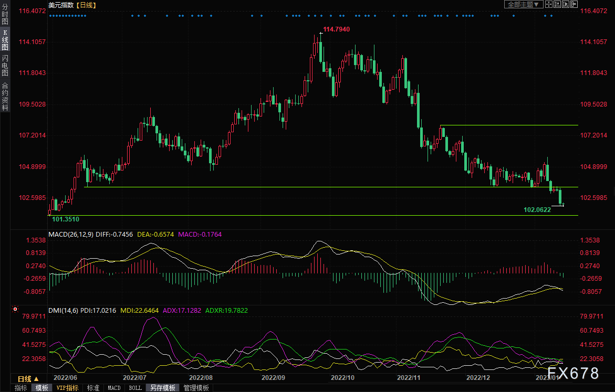Viewport: 615px width, 392px height.
Task: Switch to the 闪电图 sidebar view
Action: pos(5,66)
